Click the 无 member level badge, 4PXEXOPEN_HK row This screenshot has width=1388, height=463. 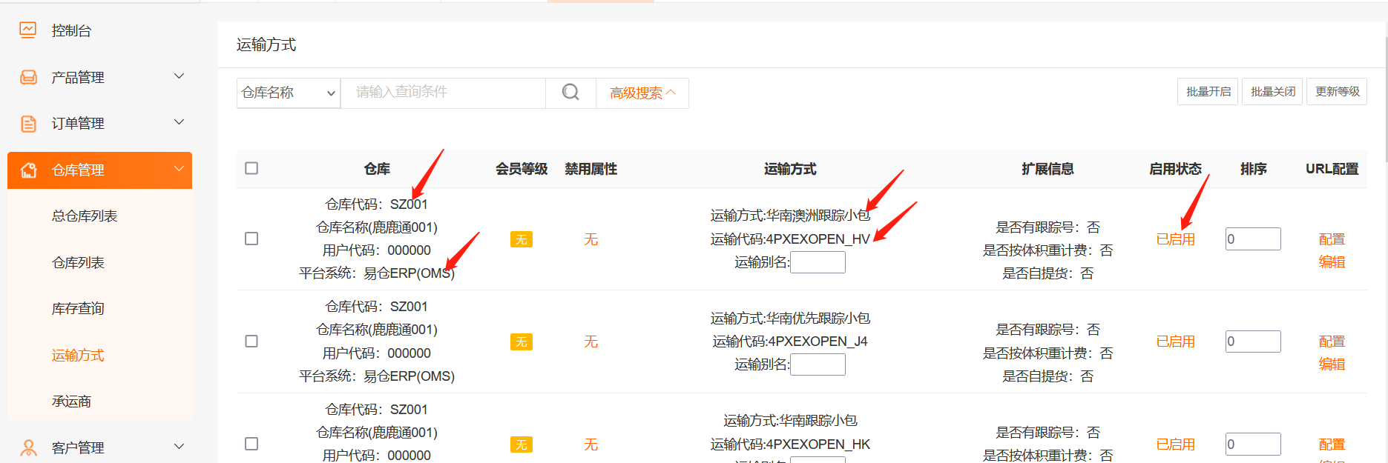pyautogui.click(x=522, y=444)
